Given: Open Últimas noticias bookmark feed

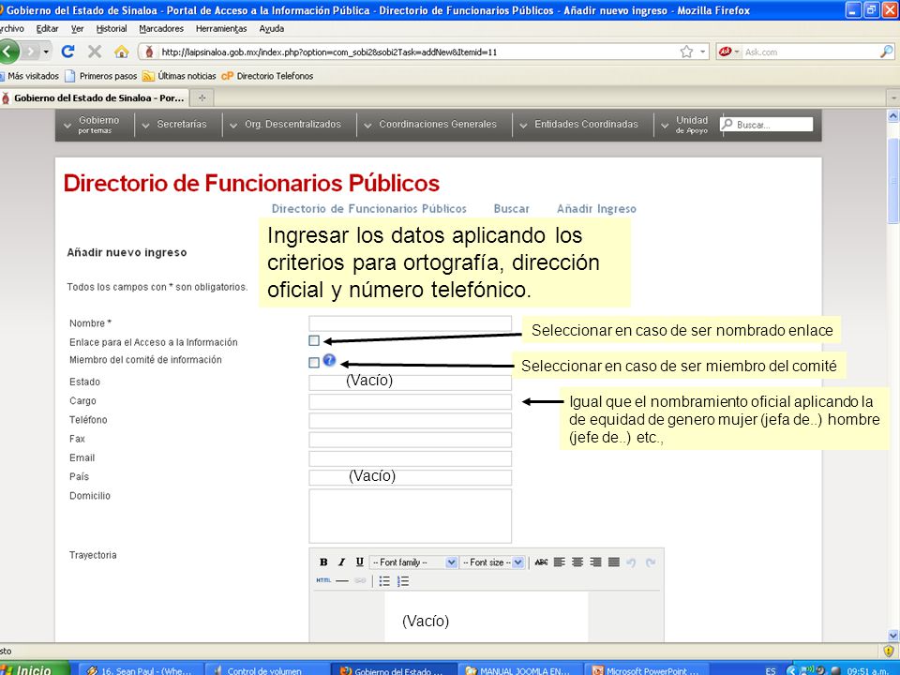Looking at the screenshot, I should (x=180, y=76).
